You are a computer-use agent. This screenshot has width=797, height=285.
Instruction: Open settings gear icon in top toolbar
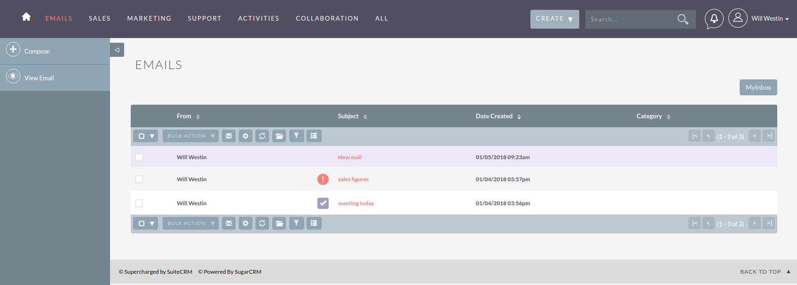(245, 136)
